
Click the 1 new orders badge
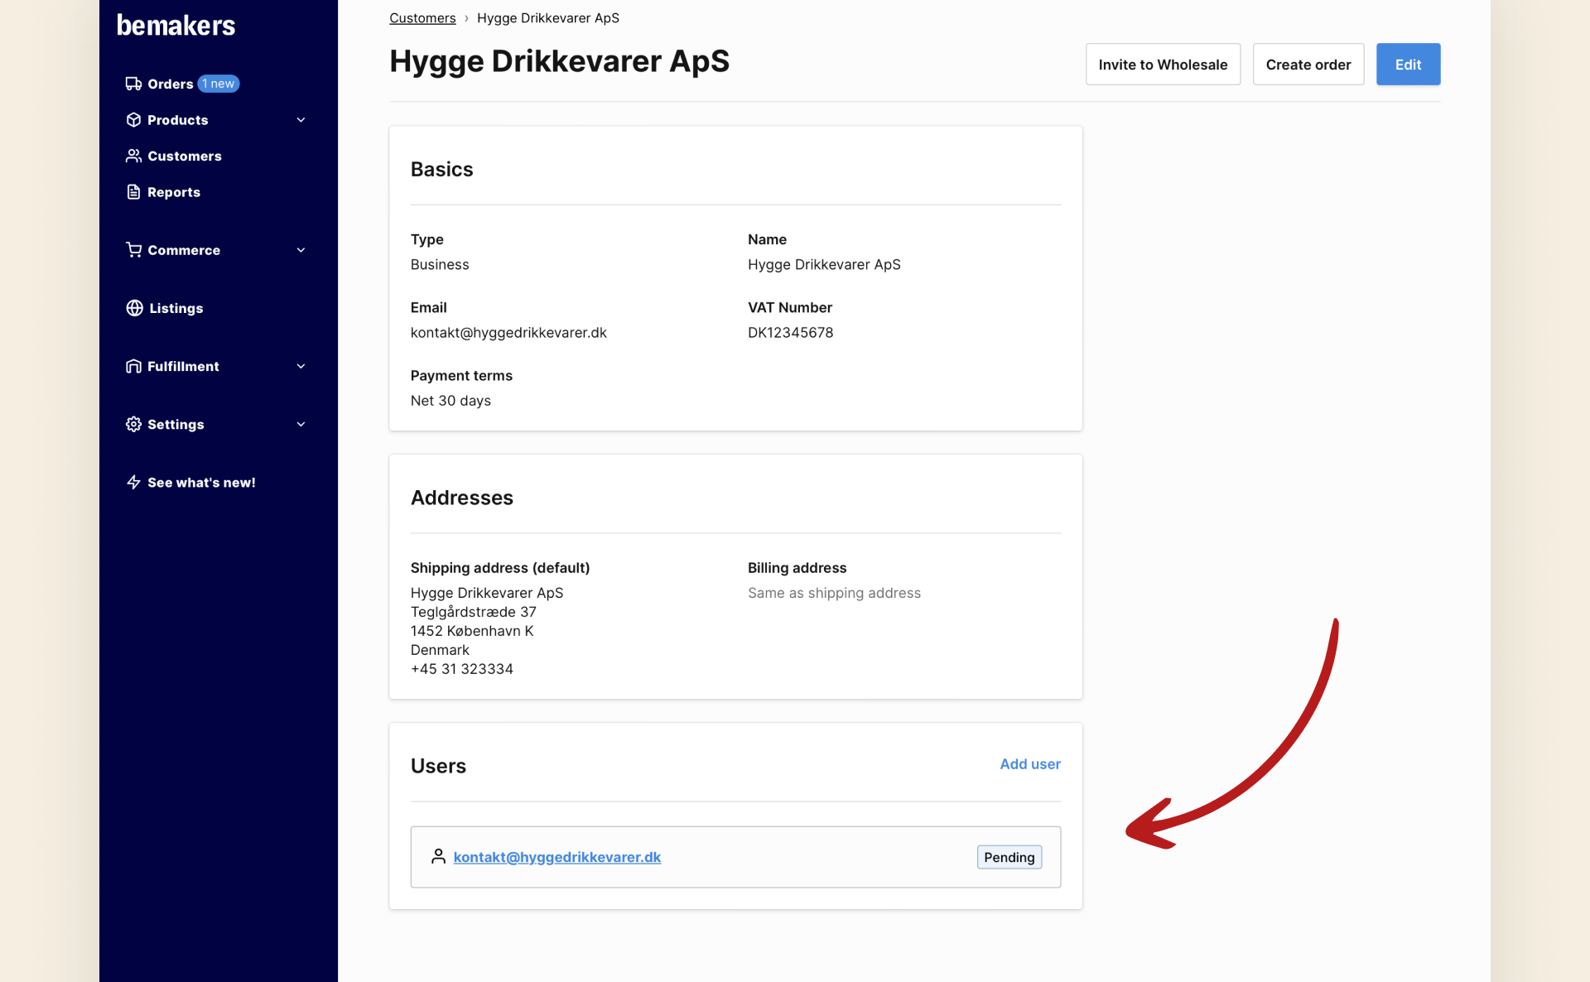click(x=219, y=84)
